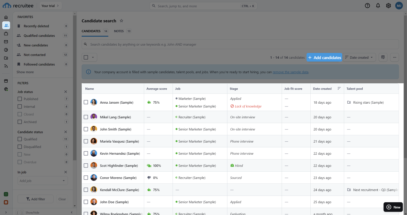Open the mailbox envelope icon in sidebar
The width and height of the screenshot is (407, 215).
tap(6, 42)
